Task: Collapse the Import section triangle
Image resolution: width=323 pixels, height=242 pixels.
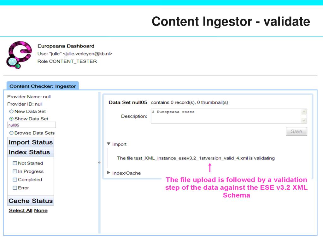Action: [109, 144]
